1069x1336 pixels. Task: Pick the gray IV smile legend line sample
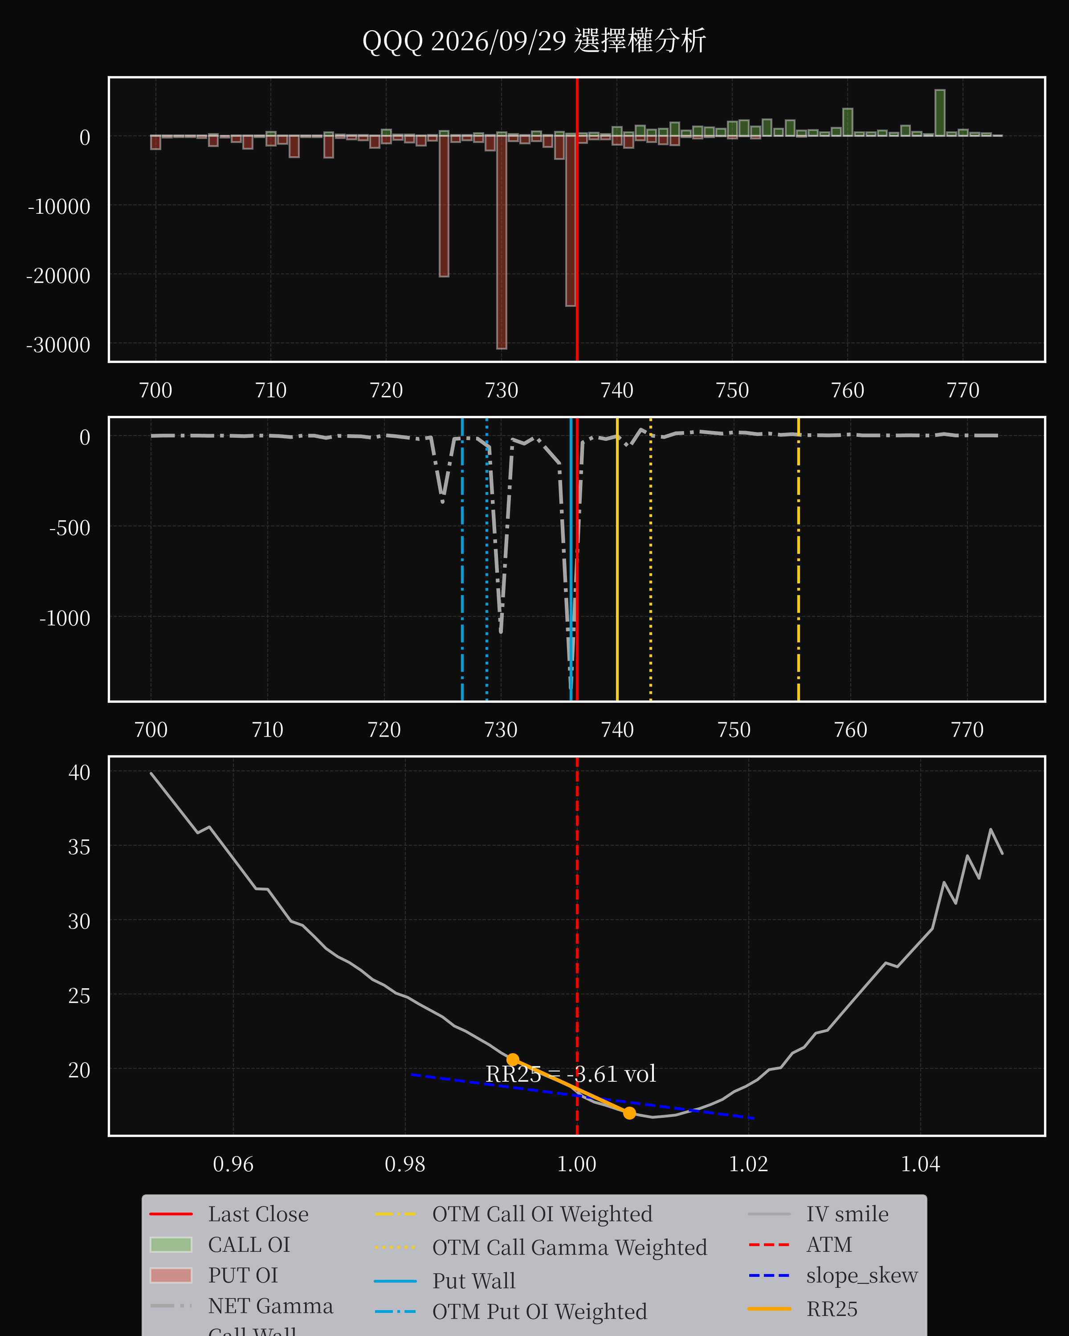click(x=769, y=1214)
